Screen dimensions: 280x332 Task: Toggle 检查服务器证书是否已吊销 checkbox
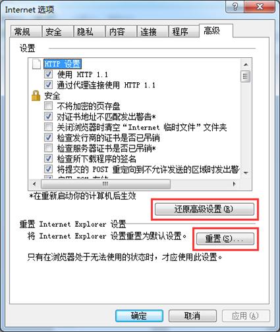tap(48, 148)
